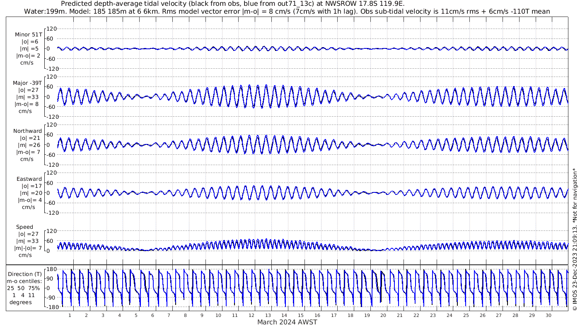Click the day 25 tick label on date axis
The height and width of the screenshot is (331, 580).
coord(466,315)
